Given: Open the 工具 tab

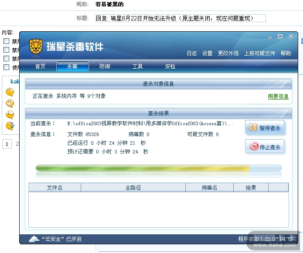Looking at the screenshot, I should coord(137,67).
